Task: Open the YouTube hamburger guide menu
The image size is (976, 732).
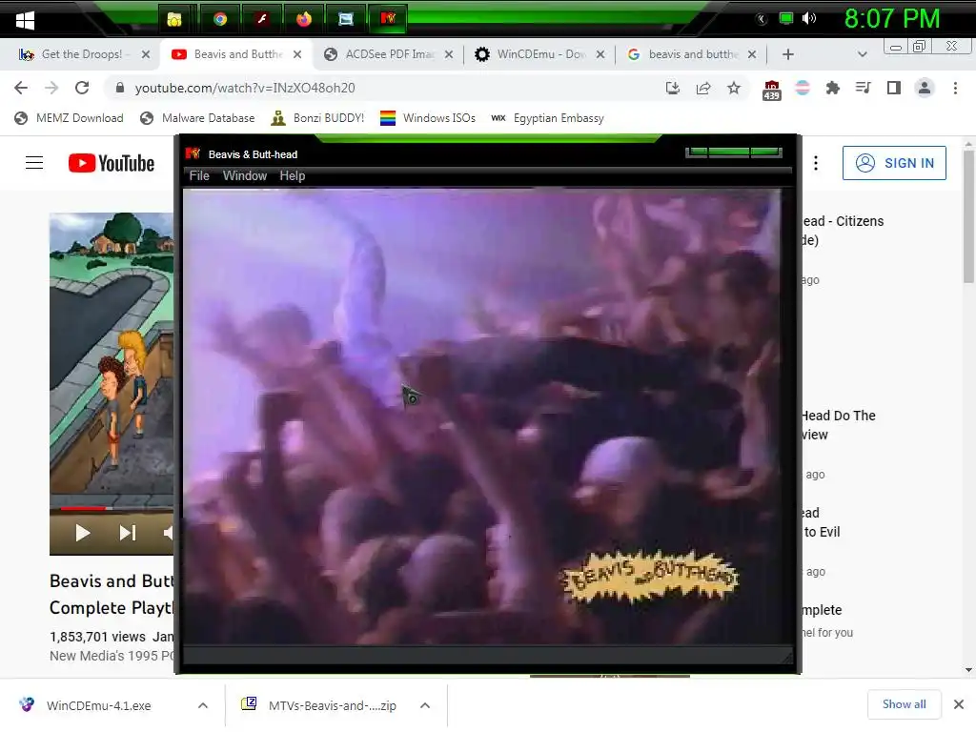Action: 34,163
